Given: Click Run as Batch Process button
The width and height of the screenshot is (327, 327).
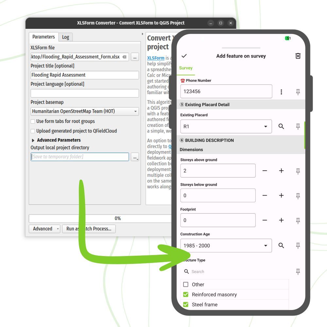Looking at the screenshot, I should (x=89, y=229).
